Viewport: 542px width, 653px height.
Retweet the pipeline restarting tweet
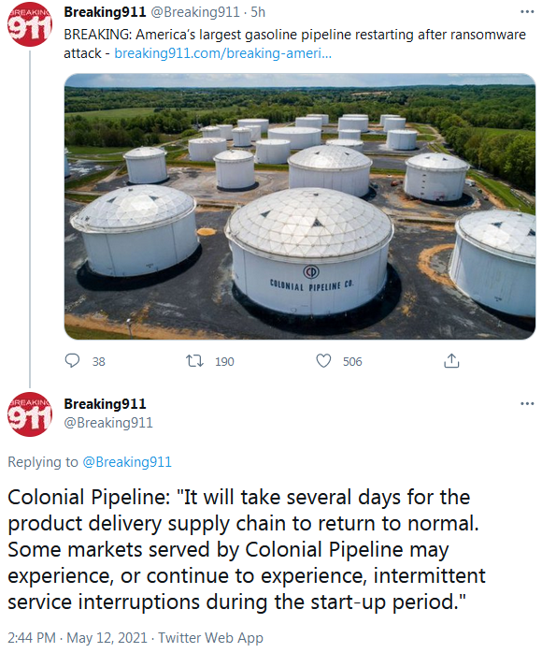click(194, 361)
